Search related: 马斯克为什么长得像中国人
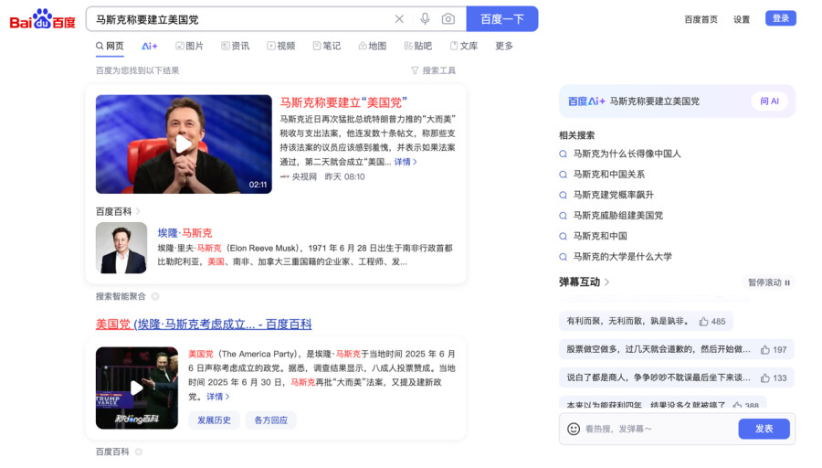Screen dimensions: 822x468 pos(627,154)
